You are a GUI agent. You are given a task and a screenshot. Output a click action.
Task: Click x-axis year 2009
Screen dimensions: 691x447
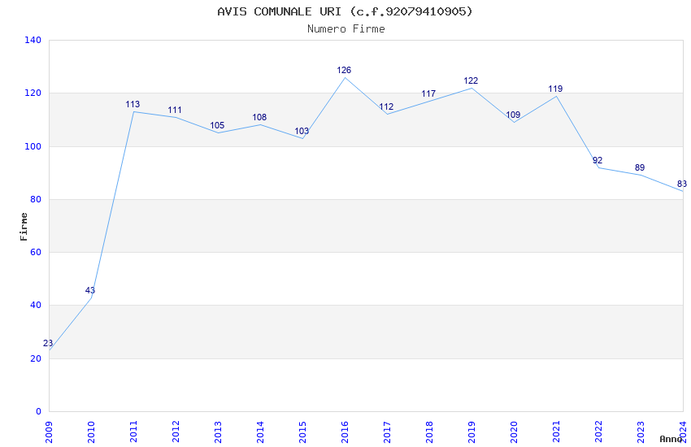click(x=49, y=432)
